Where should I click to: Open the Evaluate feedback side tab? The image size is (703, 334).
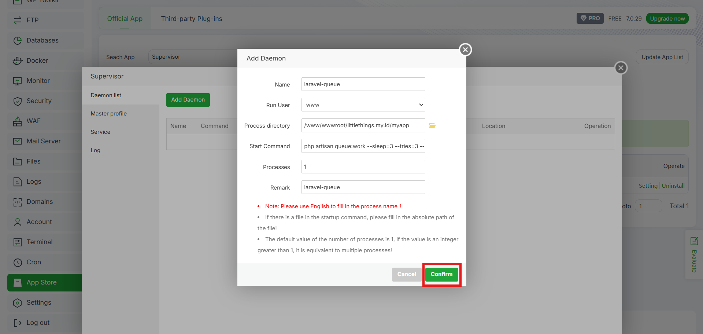tap(694, 255)
